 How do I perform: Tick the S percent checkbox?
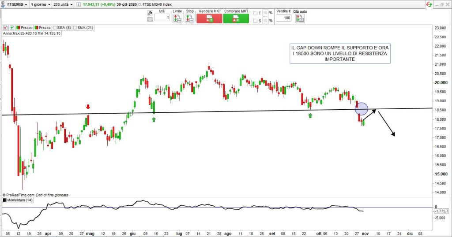tap(255, 20)
